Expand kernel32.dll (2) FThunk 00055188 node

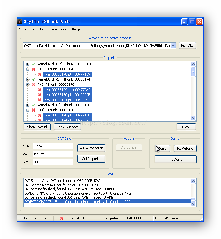pos(27,105)
